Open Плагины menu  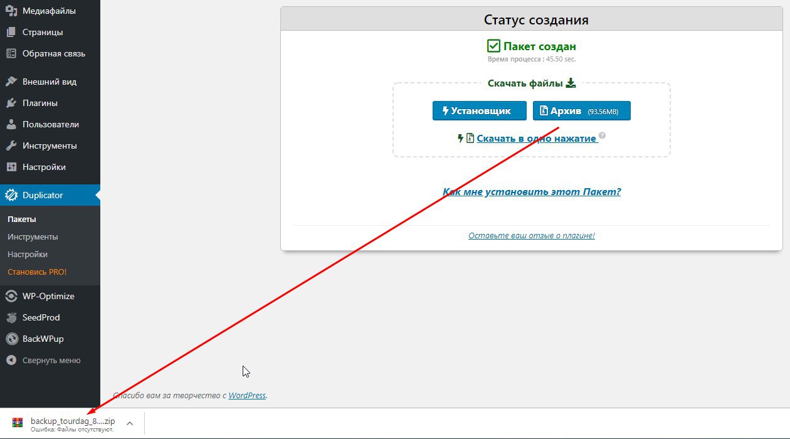[50, 103]
